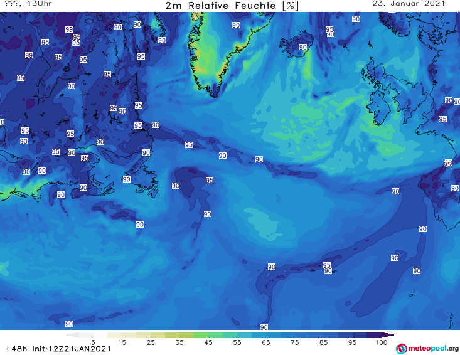Click the legend value "55"
460x355 pixels.
click(237, 342)
